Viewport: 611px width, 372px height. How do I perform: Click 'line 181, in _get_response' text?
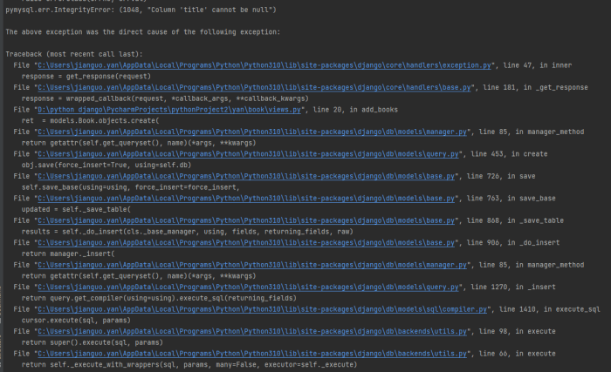pos(535,87)
